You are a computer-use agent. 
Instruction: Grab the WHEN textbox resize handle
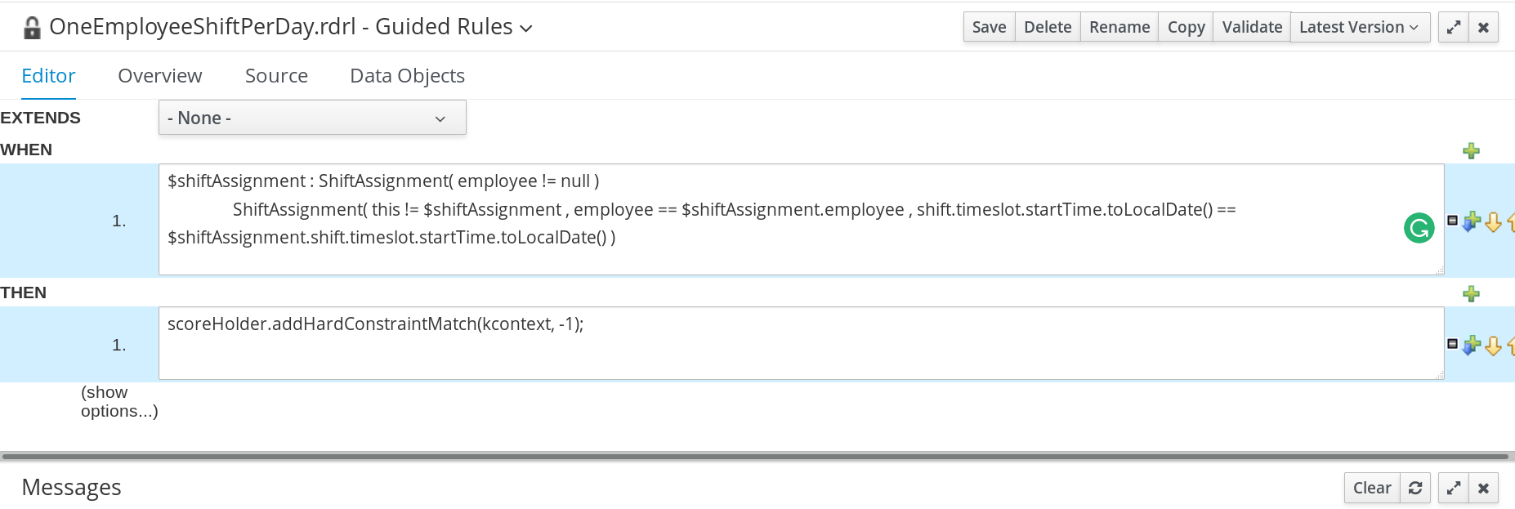pos(1440,270)
